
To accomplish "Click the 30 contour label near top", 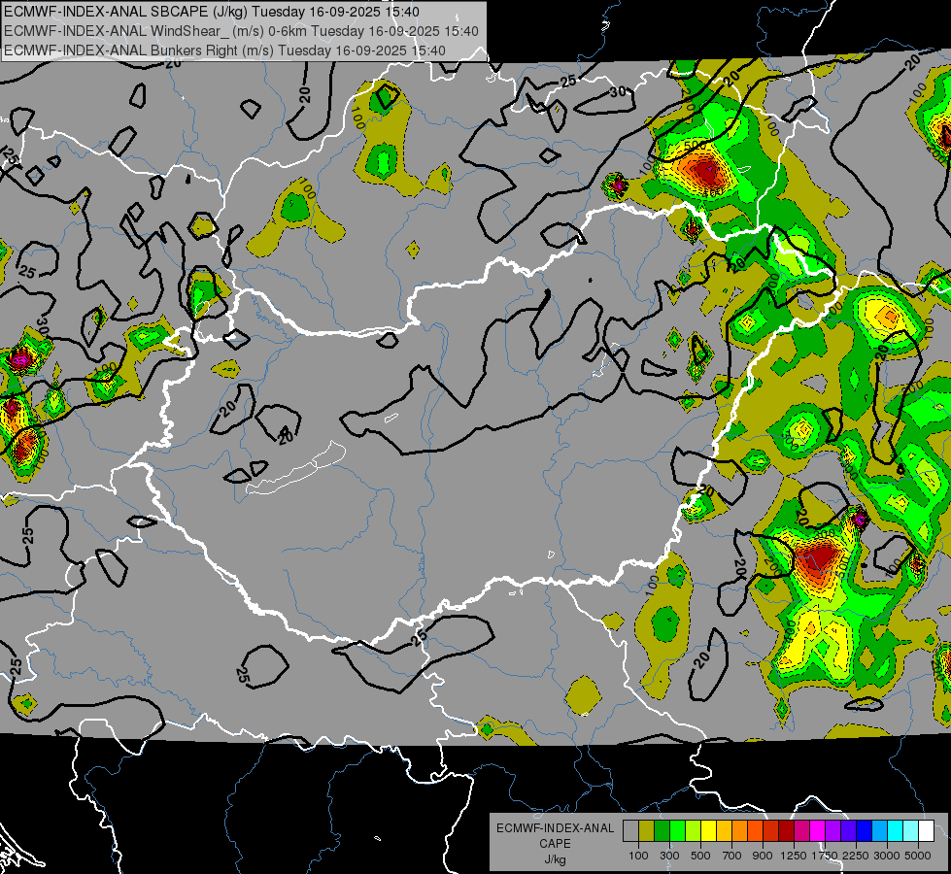I will 618,92.
